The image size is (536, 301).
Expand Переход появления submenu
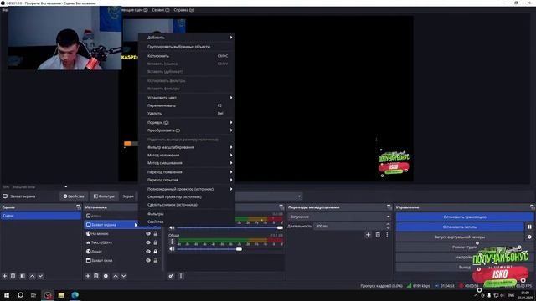pyautogui.click(x=186, y=172)
